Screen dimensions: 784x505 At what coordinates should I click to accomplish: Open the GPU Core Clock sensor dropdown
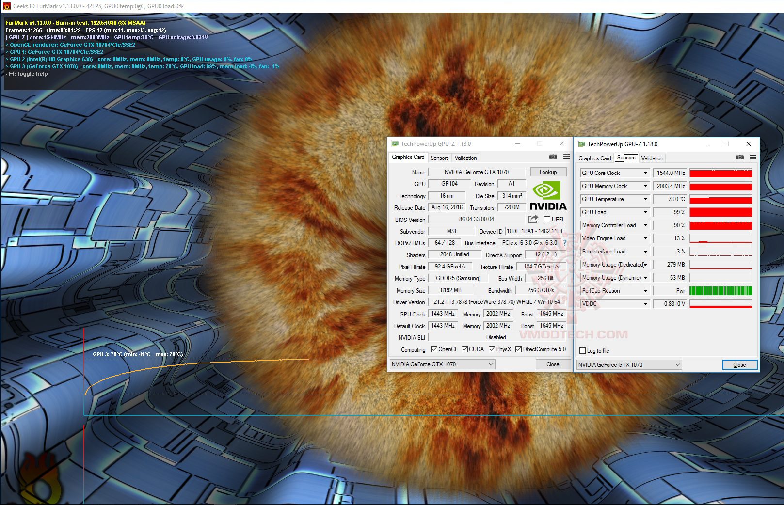click(645, 173)
